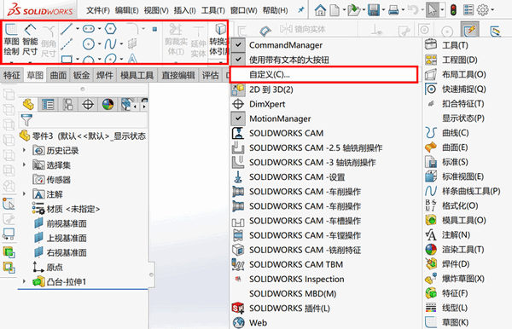Viewport: 512px width, 329px height.
Task: Click the New document icon
Action: tap(335, 10)
